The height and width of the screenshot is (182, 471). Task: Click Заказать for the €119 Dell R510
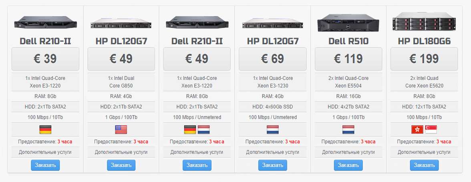coord(348,165)
